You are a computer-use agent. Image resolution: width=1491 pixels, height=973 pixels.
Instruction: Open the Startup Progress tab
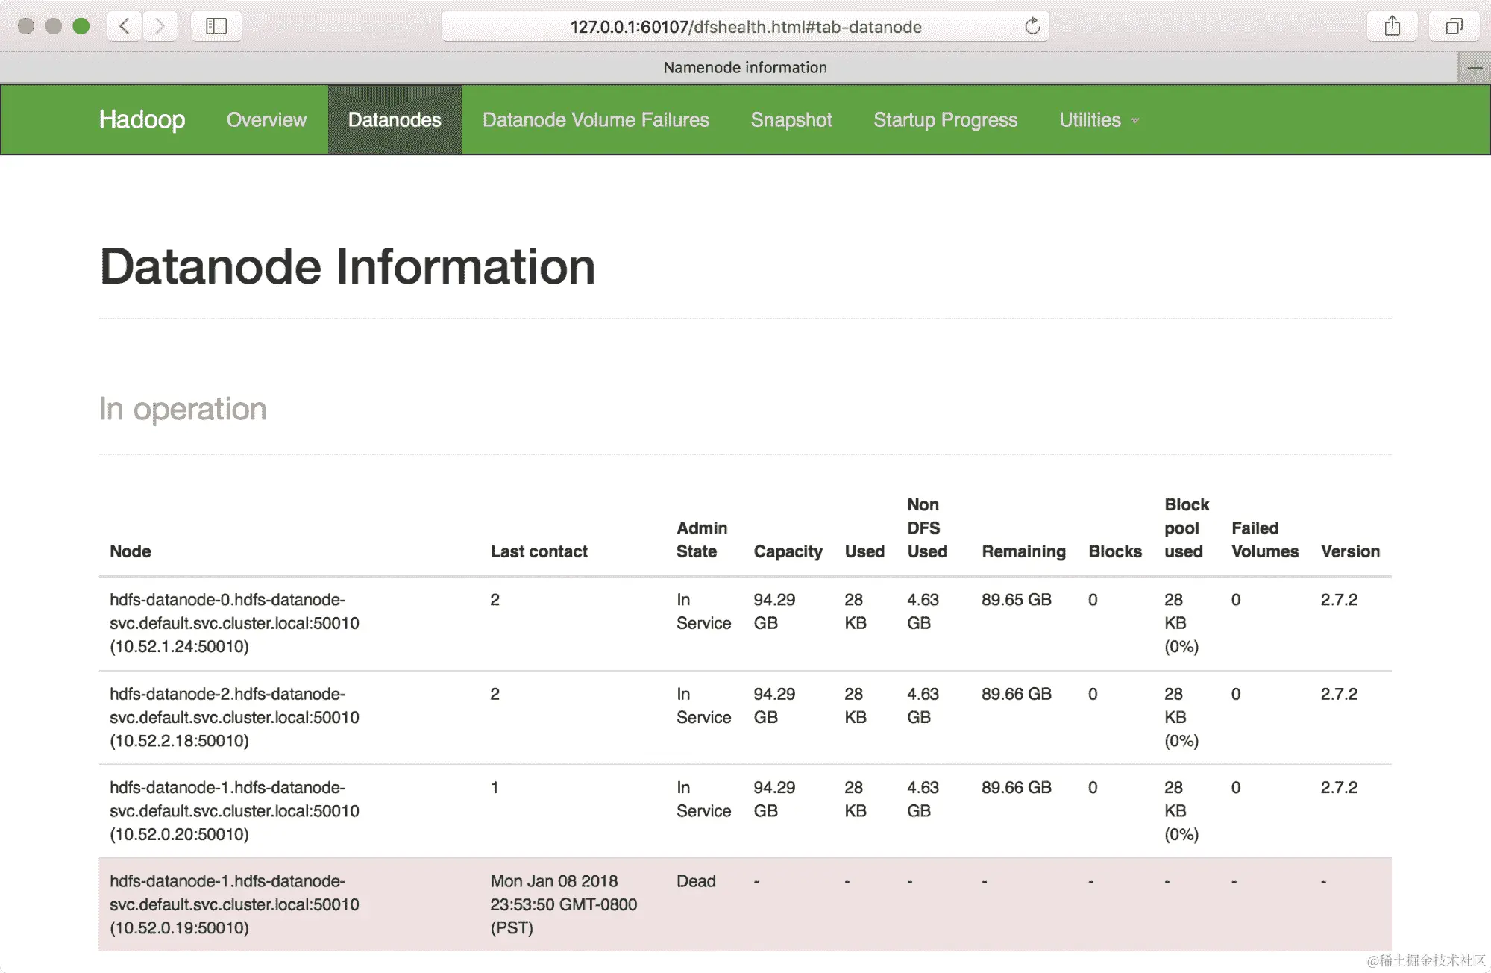coord(945,120)
